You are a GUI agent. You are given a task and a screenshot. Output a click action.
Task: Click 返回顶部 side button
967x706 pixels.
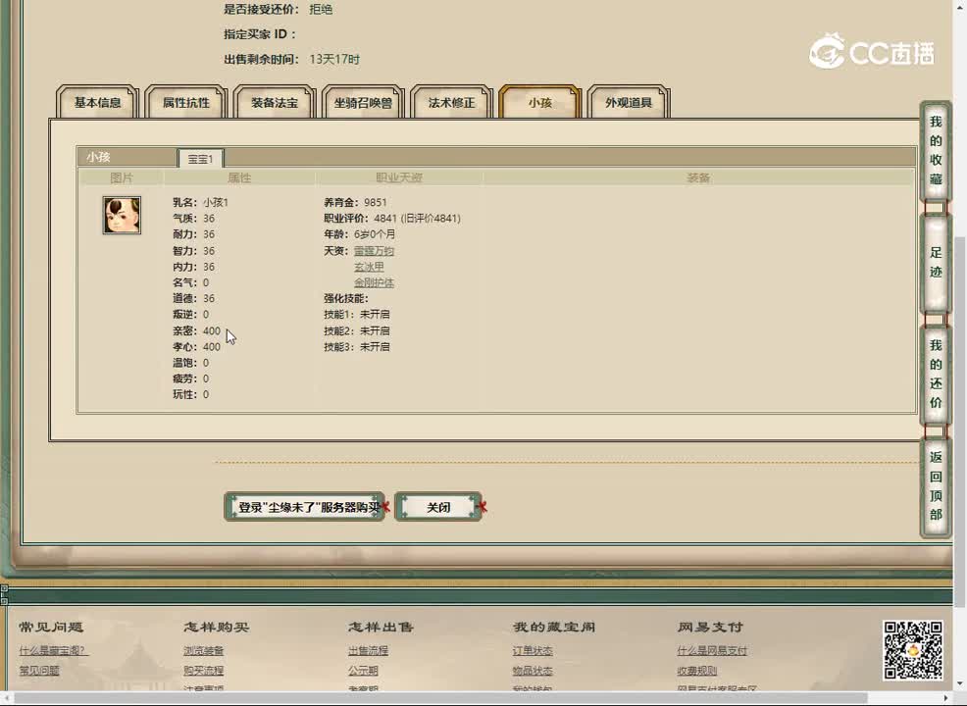[x=936, y=485]
